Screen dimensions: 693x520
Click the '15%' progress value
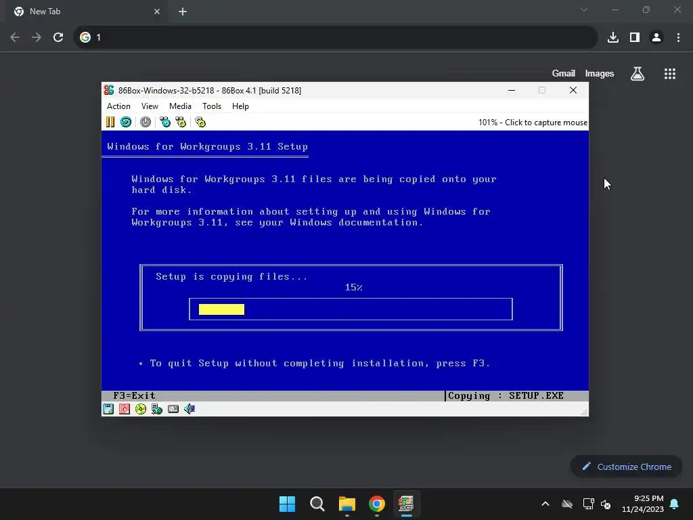353,287
